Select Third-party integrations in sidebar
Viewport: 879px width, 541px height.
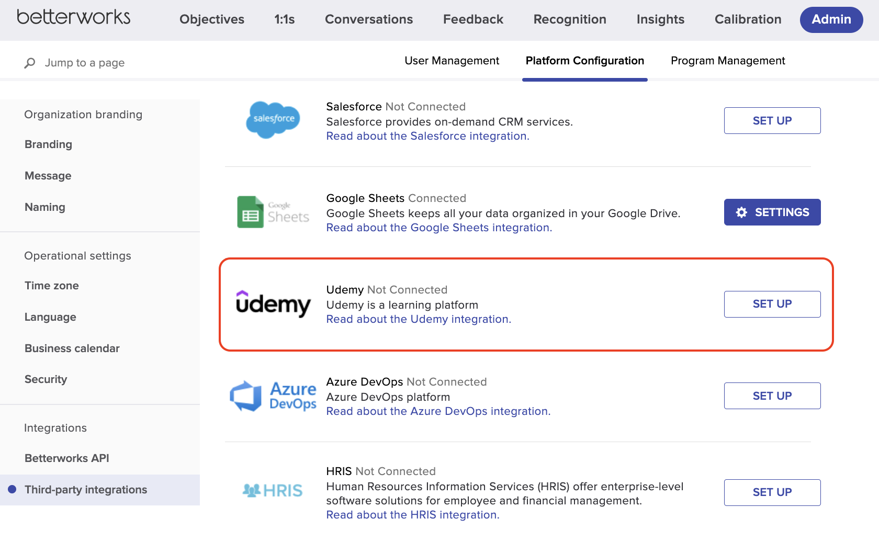[x=100, y=490]
